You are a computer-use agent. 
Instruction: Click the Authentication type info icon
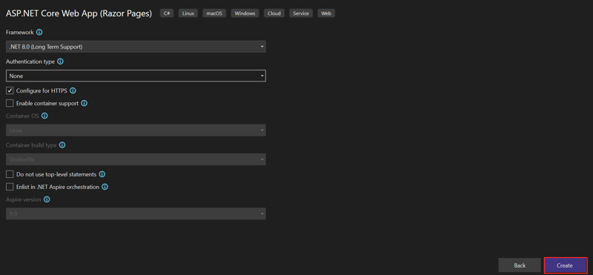pyautogui.click(x=60, y=62)
